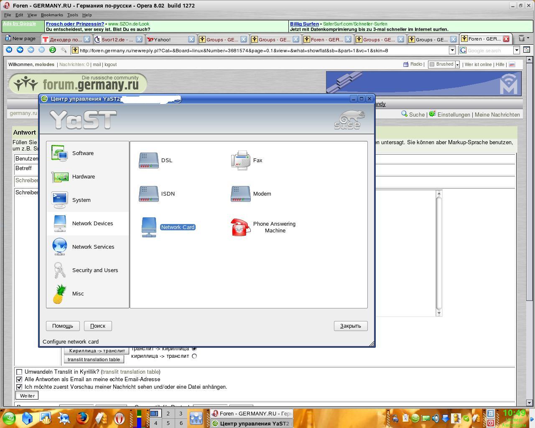Expand the address bar URL dropdown
535x428 pixels.
point(452,50)
